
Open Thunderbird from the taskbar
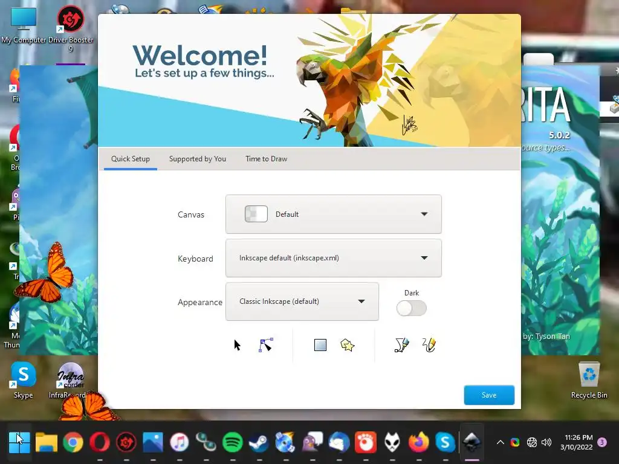[339, 442]
